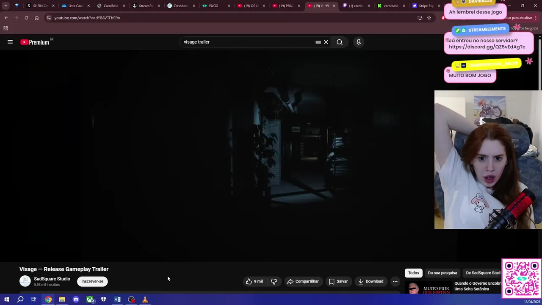Select the Todos filter chip
The image size is (542, 305).
[414, 273]
